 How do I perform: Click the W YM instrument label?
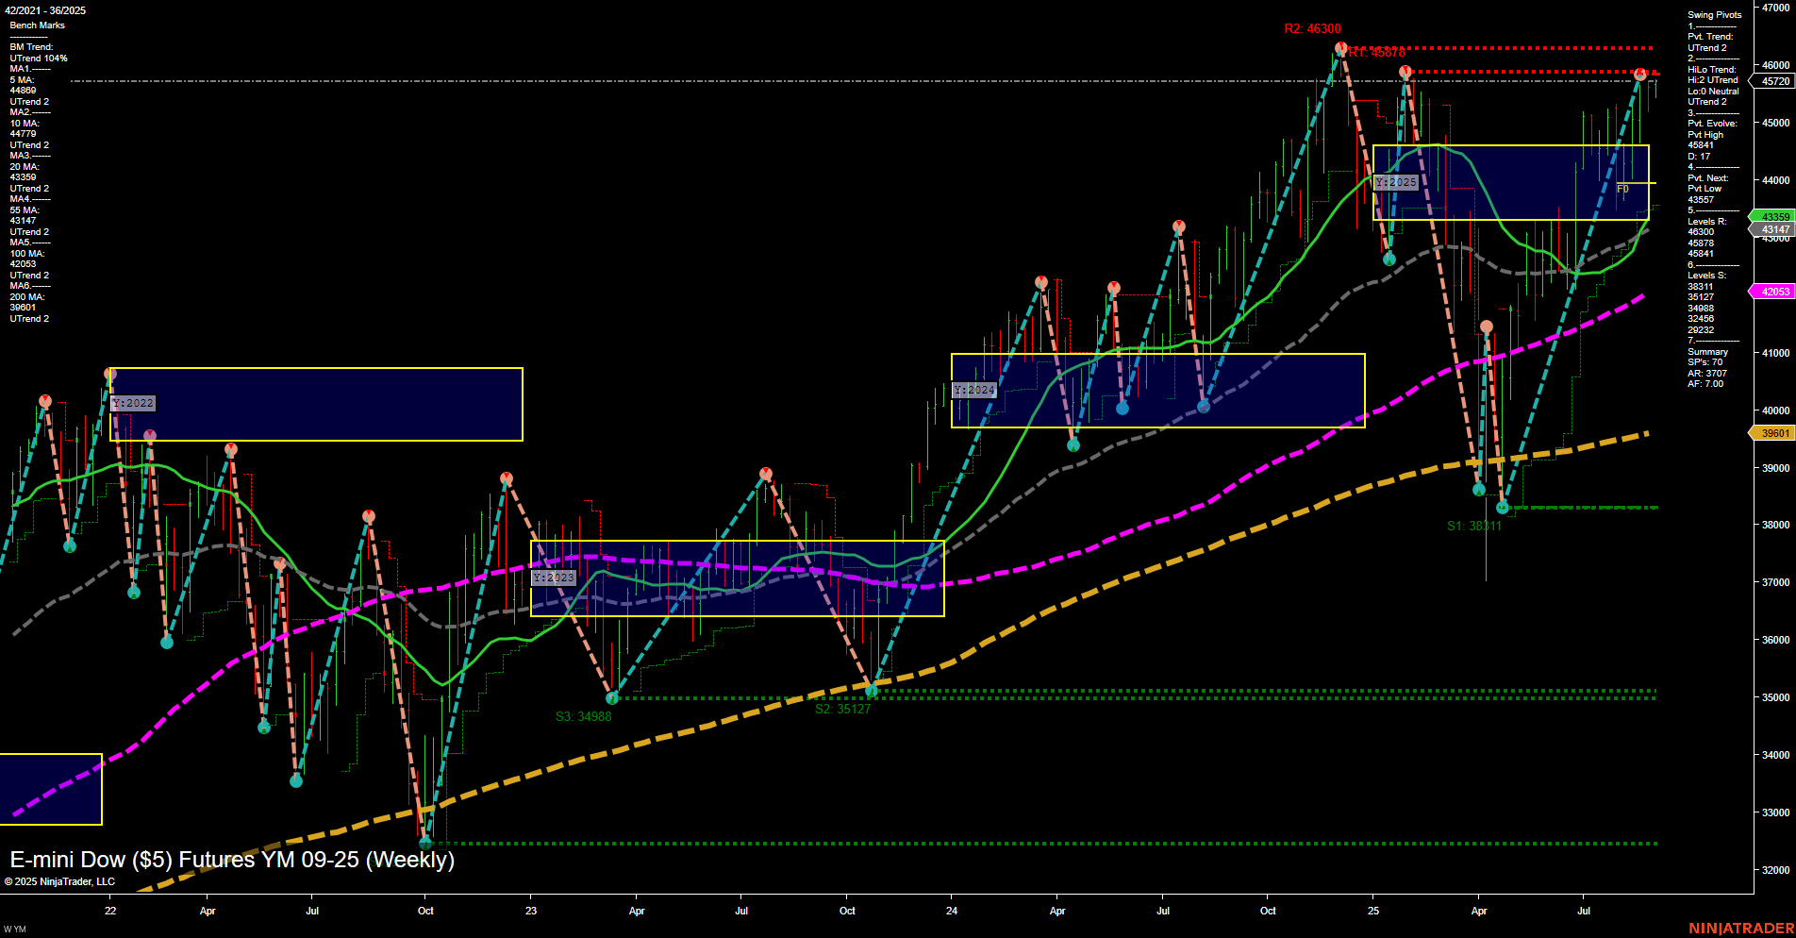coord(15,930)
